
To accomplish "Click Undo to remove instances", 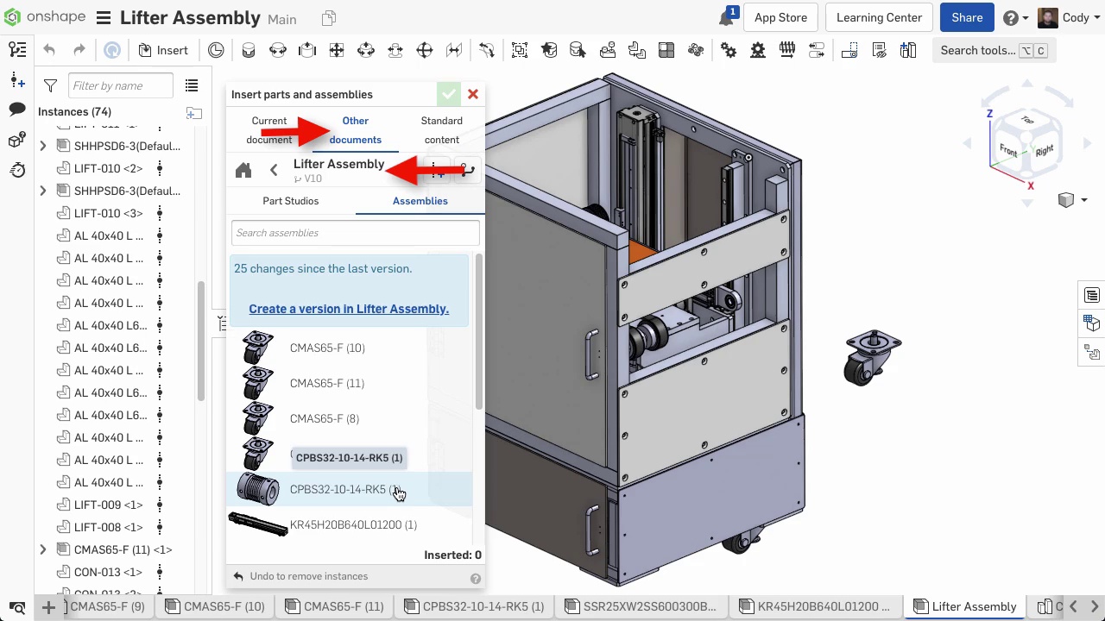I will (300, 576).
